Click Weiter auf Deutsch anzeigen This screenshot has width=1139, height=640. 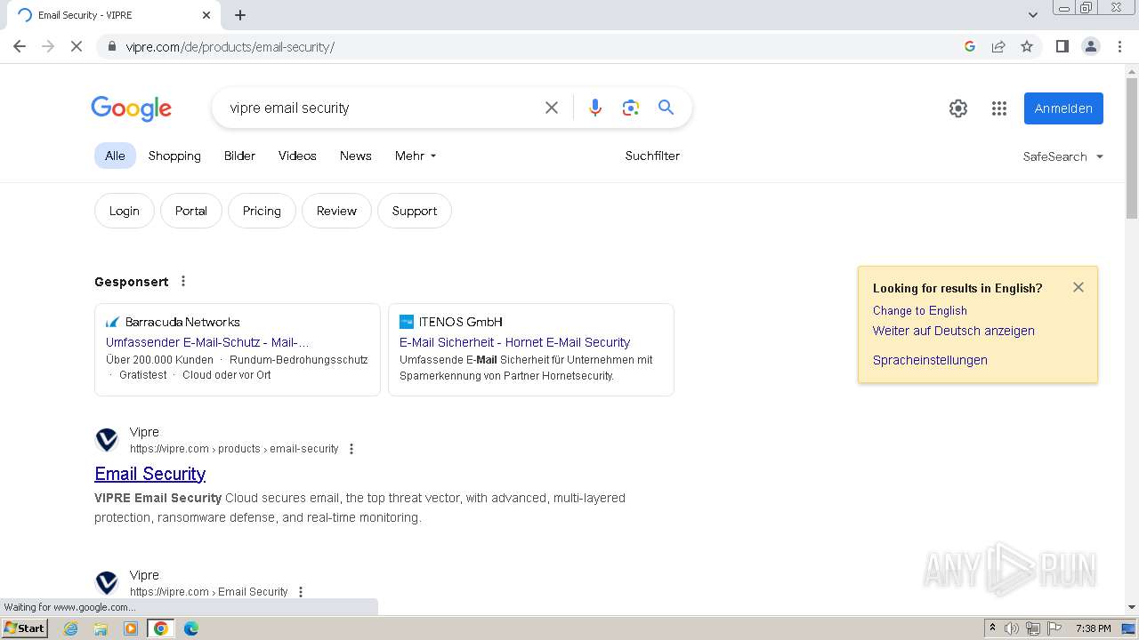pyautogui.click(x=954, y=331)
